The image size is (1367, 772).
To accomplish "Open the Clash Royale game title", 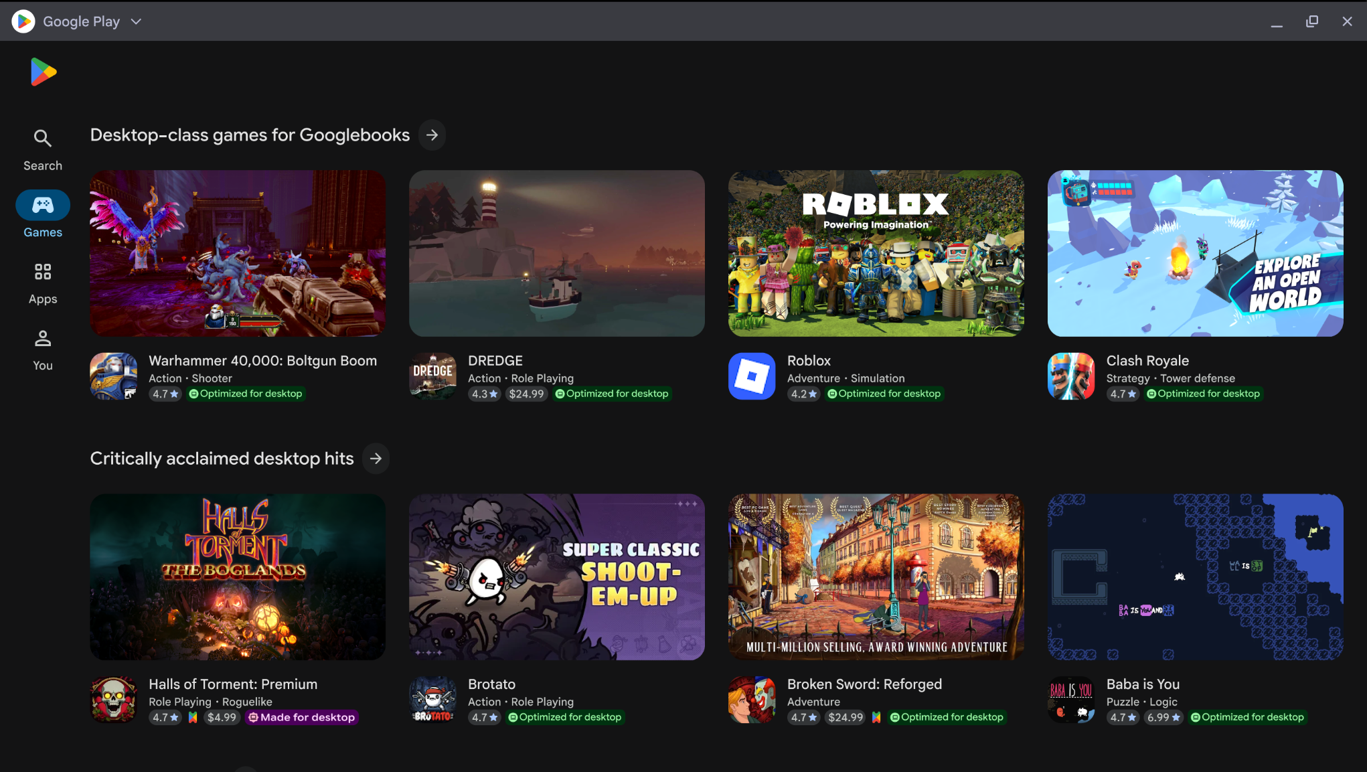I will 1147,361.
